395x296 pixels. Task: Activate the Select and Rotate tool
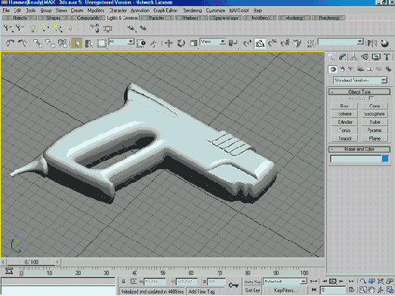click(x=181, y=43)
